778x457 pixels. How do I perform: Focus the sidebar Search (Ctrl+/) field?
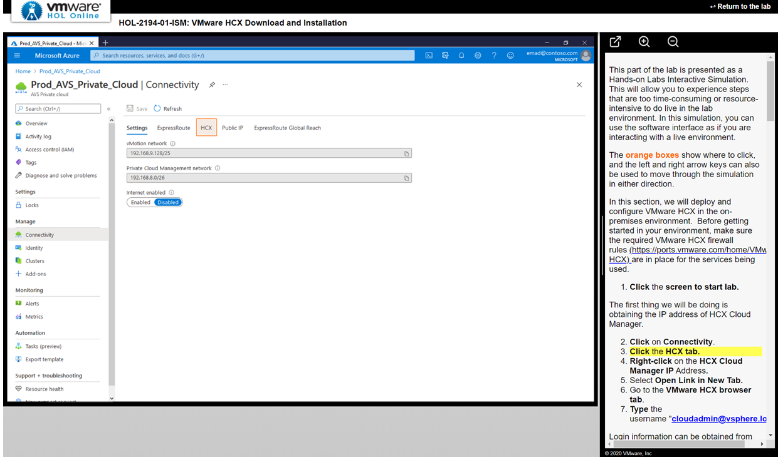(58, 109)
